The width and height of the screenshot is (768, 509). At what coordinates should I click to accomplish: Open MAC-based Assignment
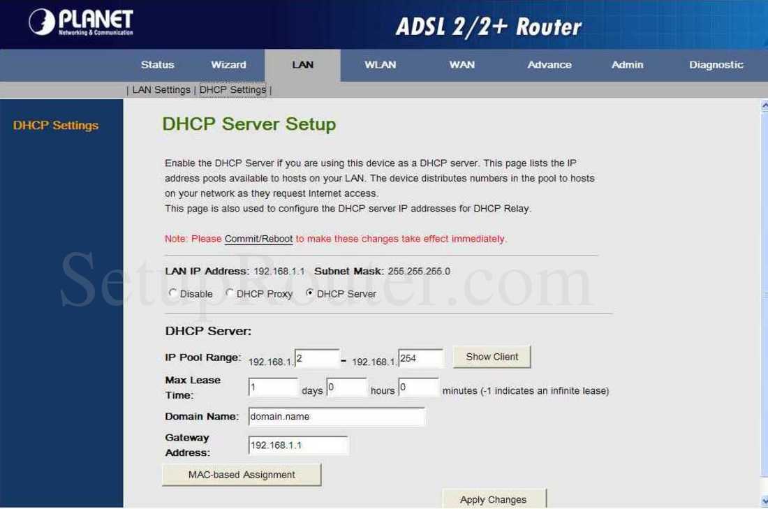(x=242, y=475)
